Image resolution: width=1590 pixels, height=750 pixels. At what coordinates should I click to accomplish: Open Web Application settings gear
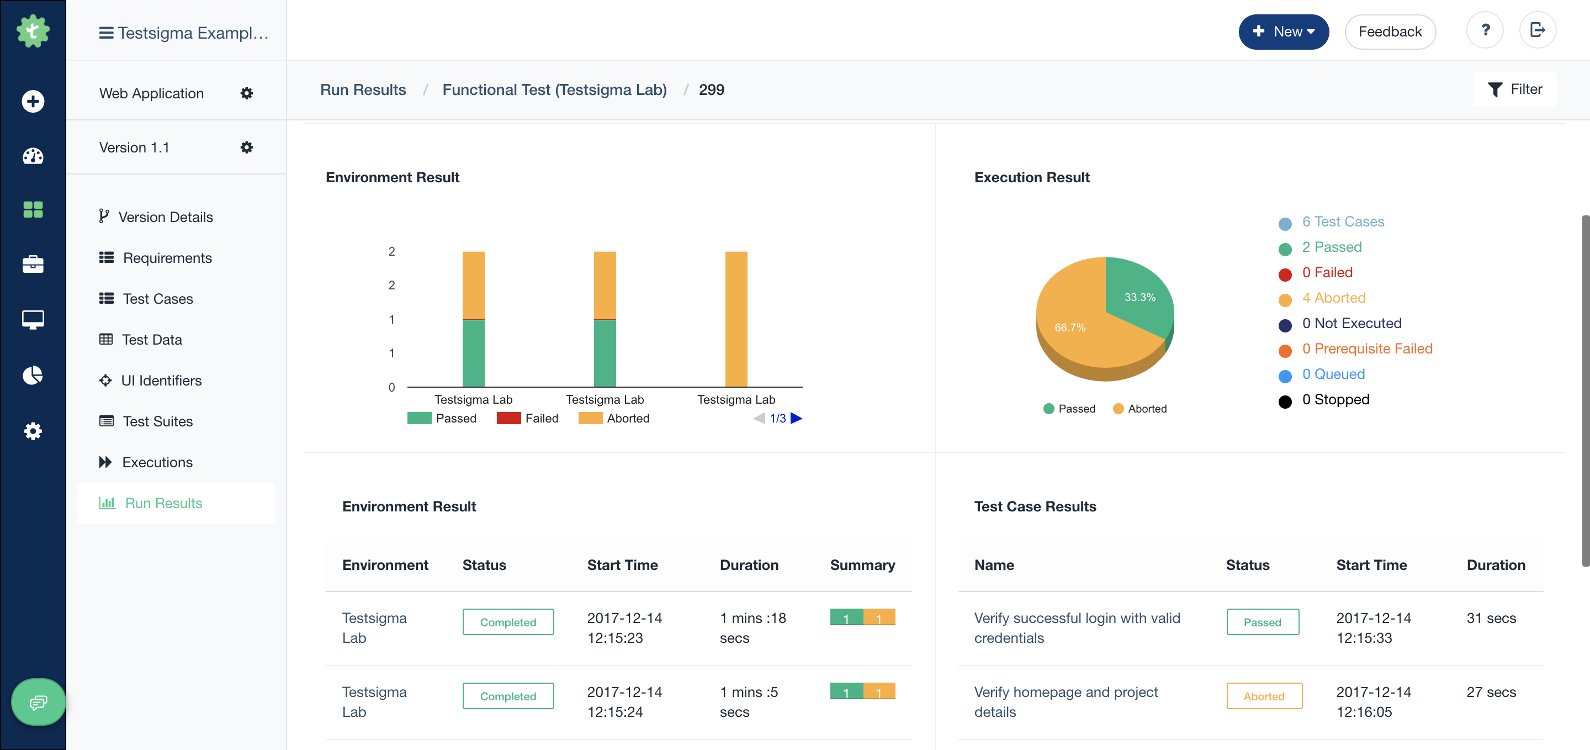tap(247, 93)
